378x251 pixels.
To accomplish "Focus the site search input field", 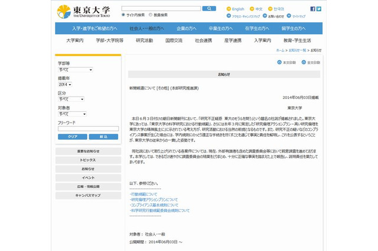I will tap(161, 9).
